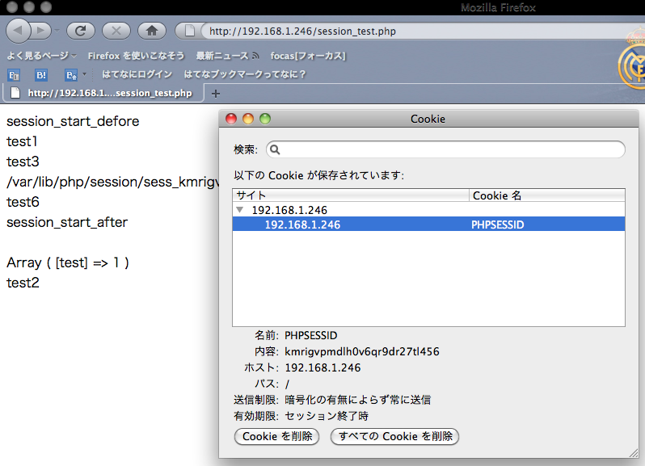Screen dimensions: 645x466
Task: Sort by the 'Cookie 名' column header
Action: pos(546,195)
